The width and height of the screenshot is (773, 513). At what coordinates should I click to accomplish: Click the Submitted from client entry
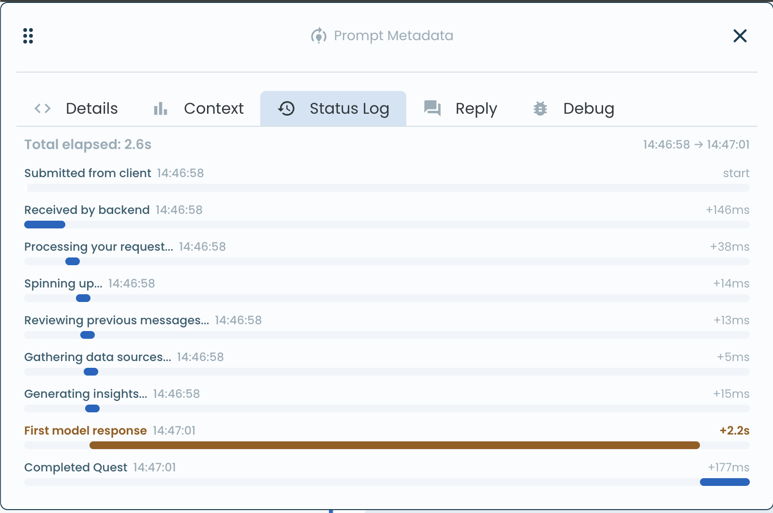(x=387, y=179)
